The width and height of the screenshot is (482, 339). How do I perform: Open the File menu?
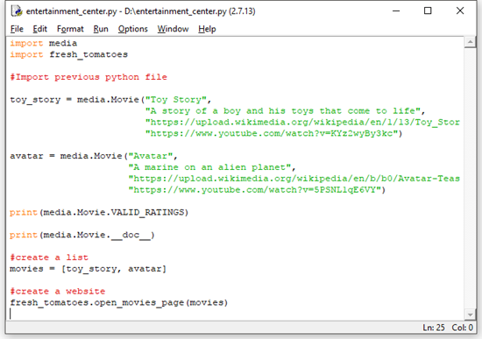(x=17, y=29)
